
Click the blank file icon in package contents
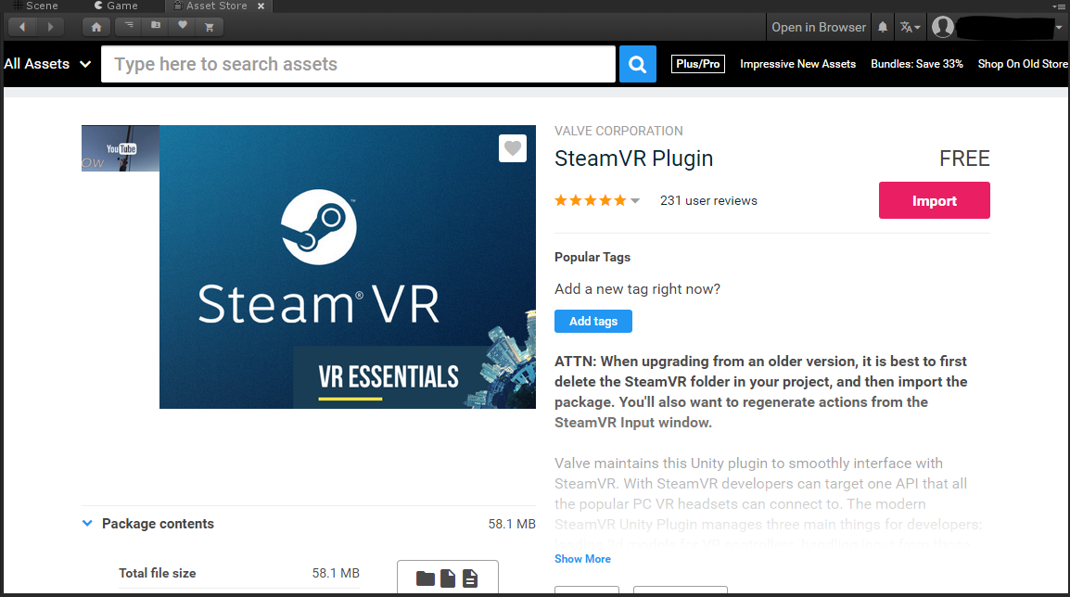448,578
